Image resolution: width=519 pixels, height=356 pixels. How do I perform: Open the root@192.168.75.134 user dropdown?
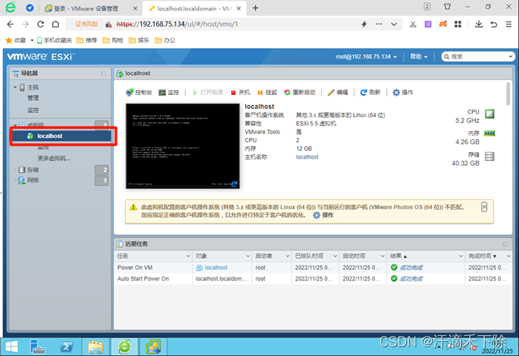(367, 57)
